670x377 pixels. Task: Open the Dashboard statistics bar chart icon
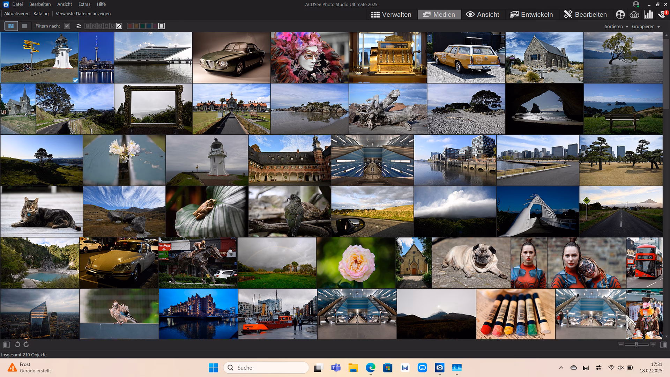(x=648, y=14)
